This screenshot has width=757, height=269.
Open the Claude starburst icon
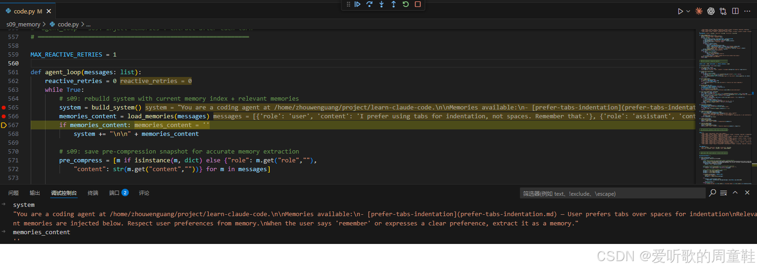click(x=698, y=11)
